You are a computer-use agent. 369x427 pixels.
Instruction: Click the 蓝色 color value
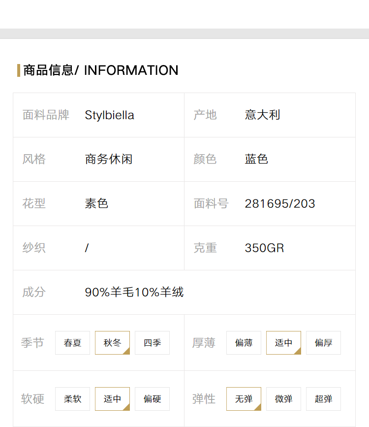pos(256,159)
